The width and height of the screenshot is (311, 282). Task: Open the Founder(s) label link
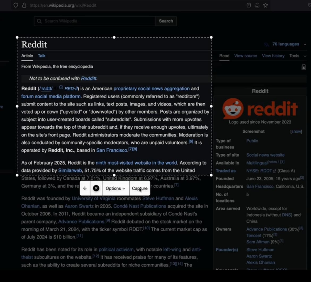227,250
